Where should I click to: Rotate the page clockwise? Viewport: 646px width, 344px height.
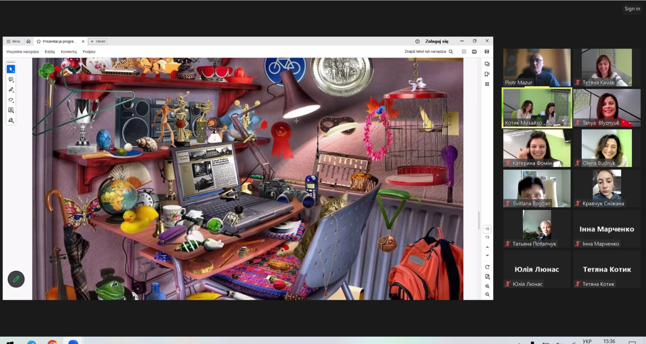click(487, 267)
